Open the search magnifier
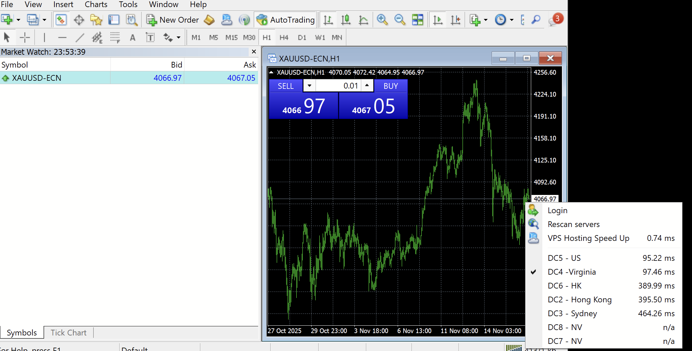 (536, 20)
